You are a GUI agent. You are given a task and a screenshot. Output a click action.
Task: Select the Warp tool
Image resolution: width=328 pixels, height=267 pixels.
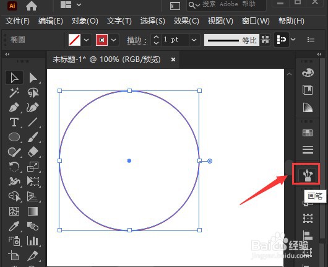14,182
